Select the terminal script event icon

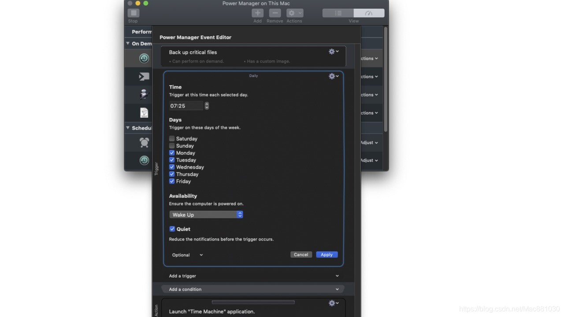pos(144,77)
